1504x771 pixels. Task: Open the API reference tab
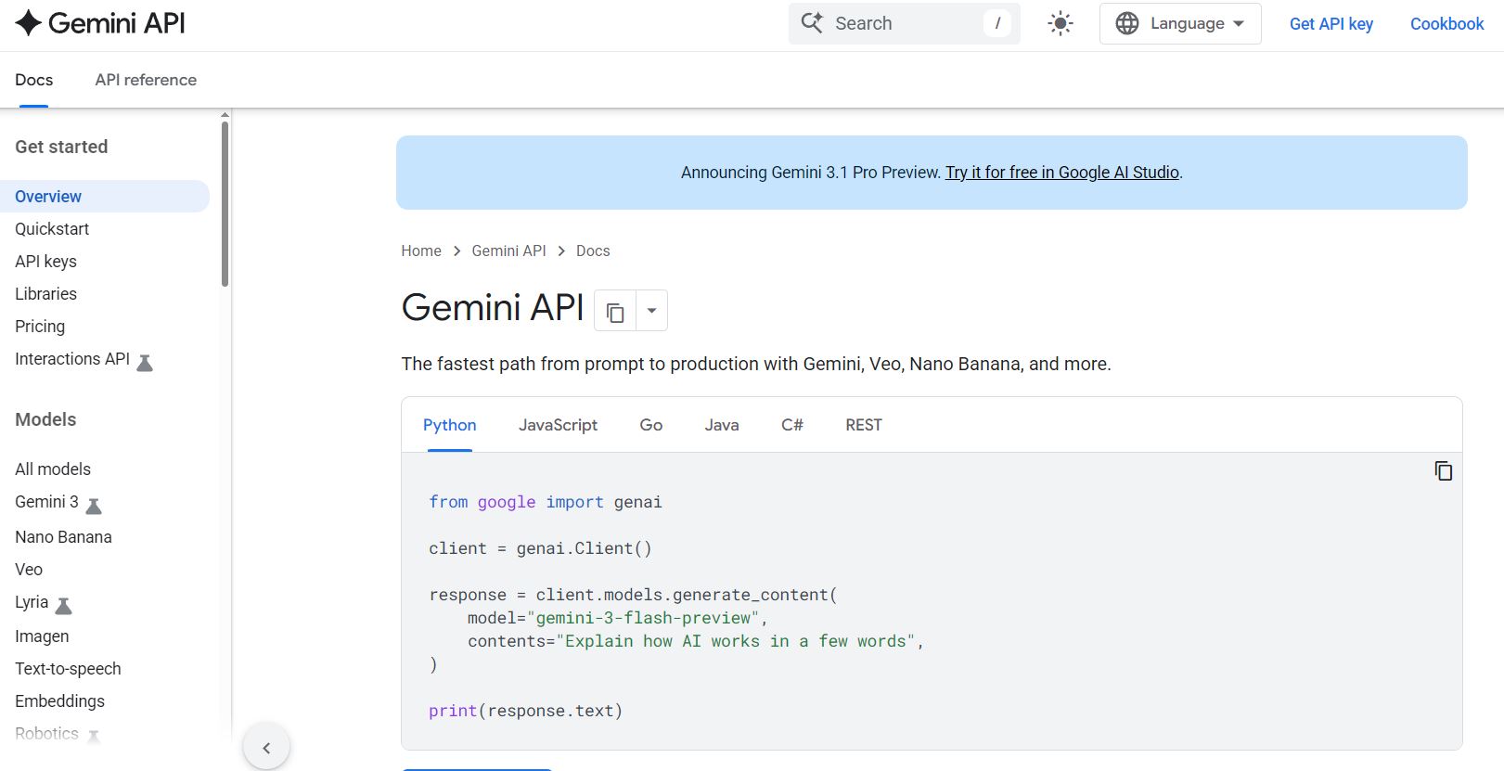point(146,80)
